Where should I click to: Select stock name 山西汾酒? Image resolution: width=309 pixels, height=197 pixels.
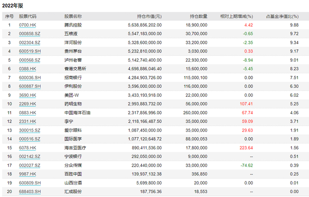pos(73,183)
